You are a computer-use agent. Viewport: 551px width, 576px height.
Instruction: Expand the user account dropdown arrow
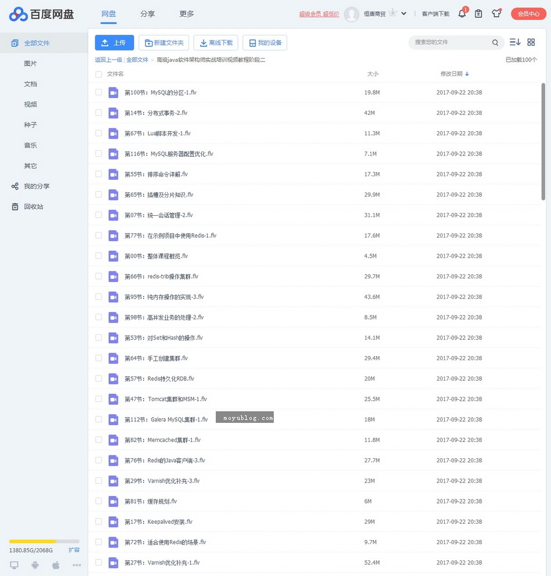click(404, 13)
